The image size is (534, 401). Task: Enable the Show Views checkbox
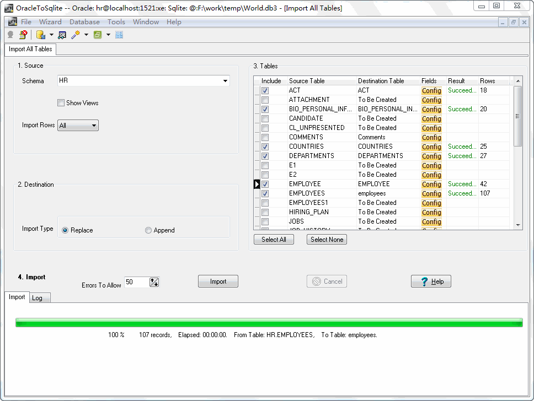click(x=61, y=102)
